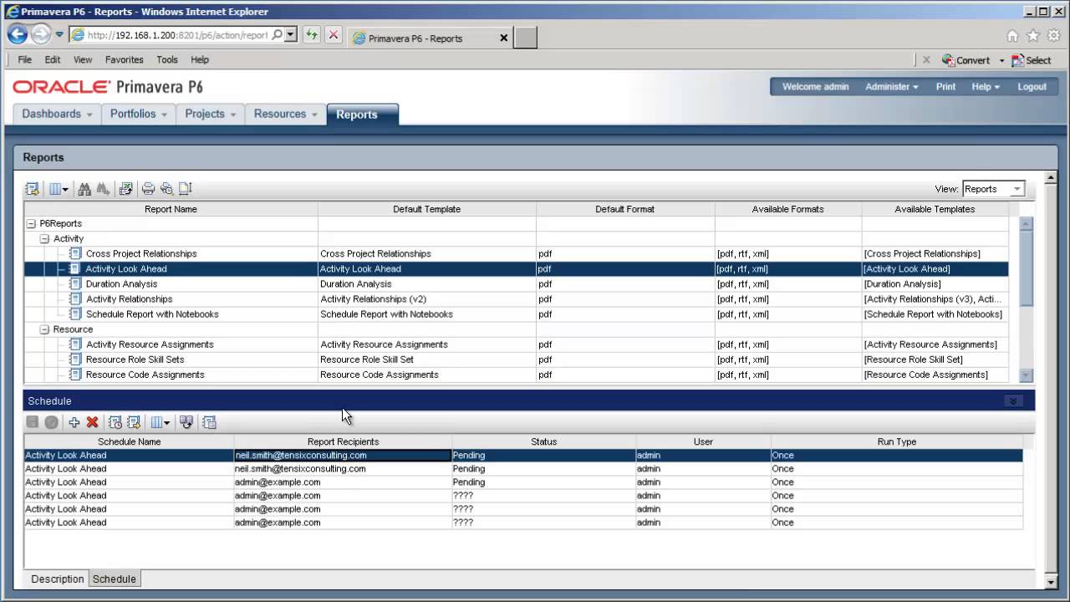The image size is (1070, 602).
Task: Click the browser Back arrow button
Action: click(18, 35)
